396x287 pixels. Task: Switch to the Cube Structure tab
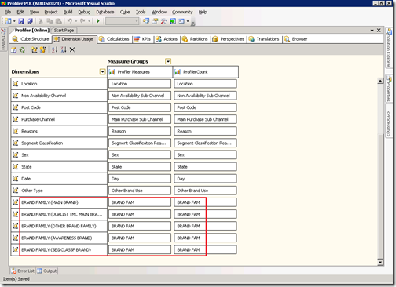point(31,39)
